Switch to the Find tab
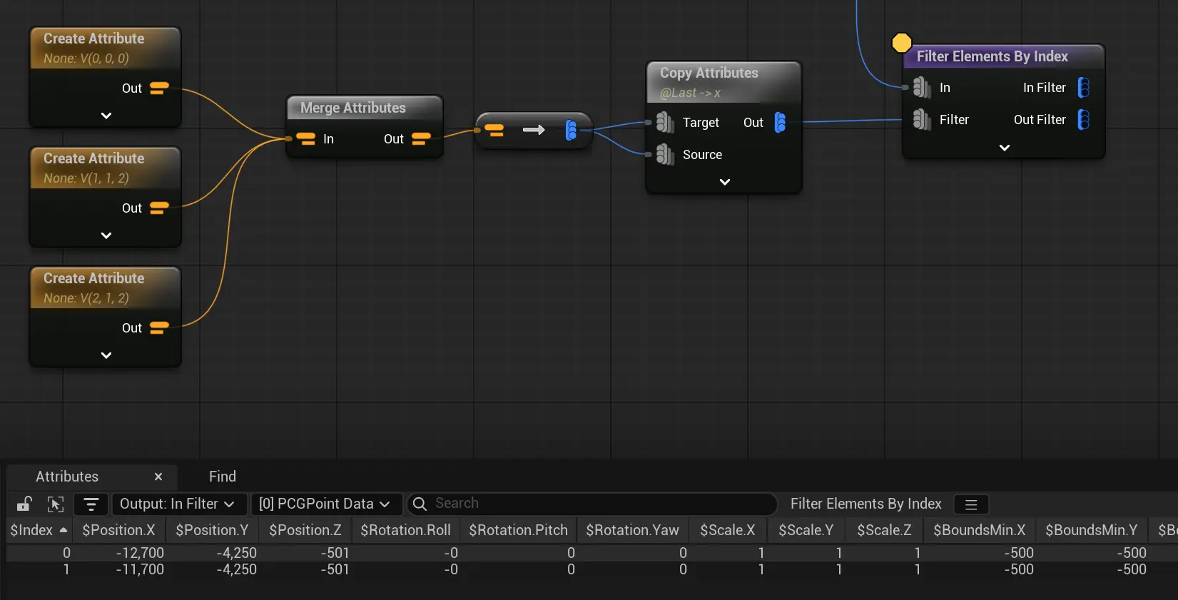The width and height of the screenshot is (1178, 600). click(x=222, y=477)
